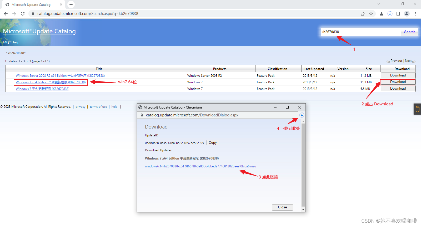
Task: Toggle the browser side panel
Action: pos(398,14)
